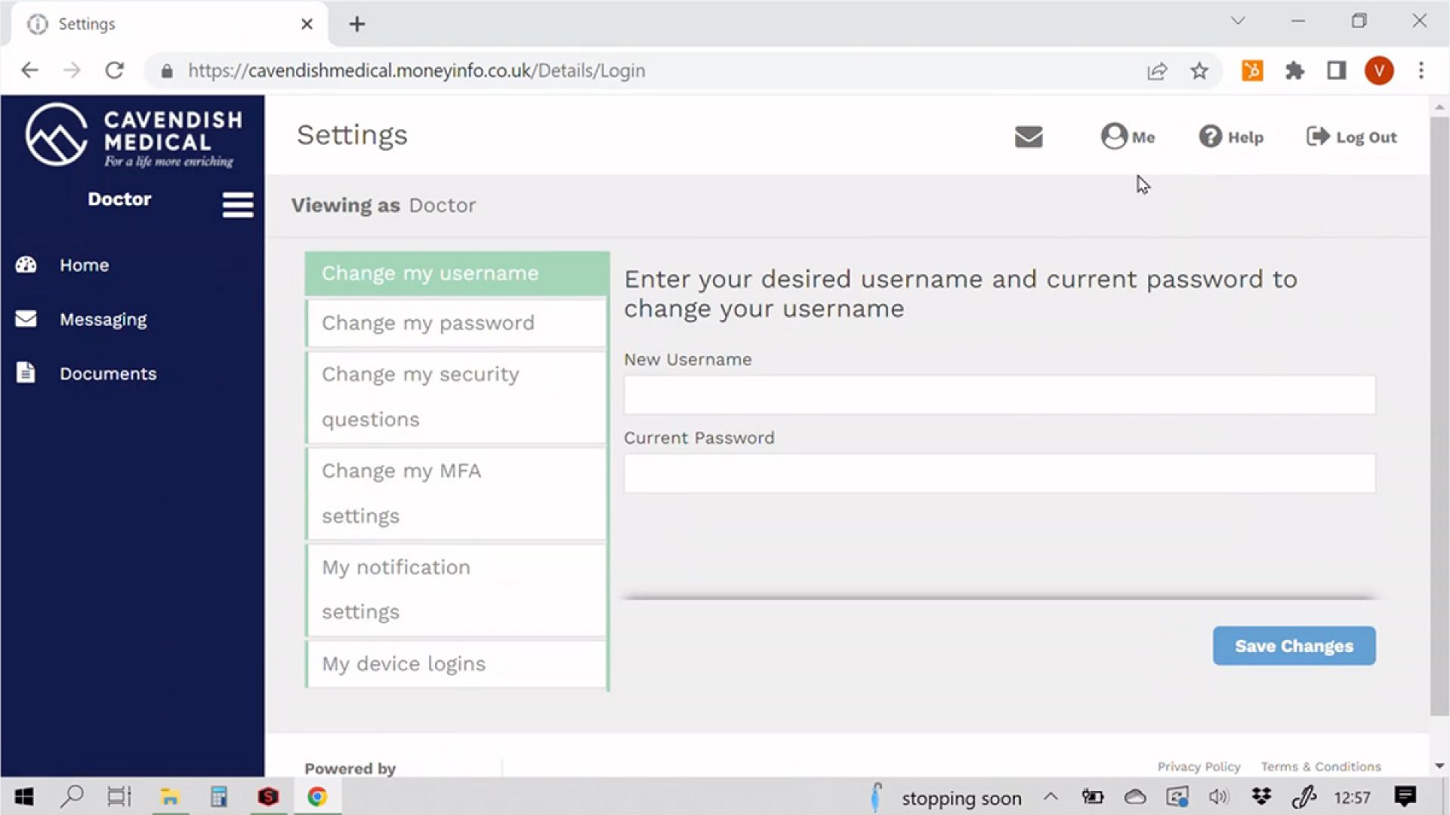Expand the tab search chevron

coord(1238,21)
